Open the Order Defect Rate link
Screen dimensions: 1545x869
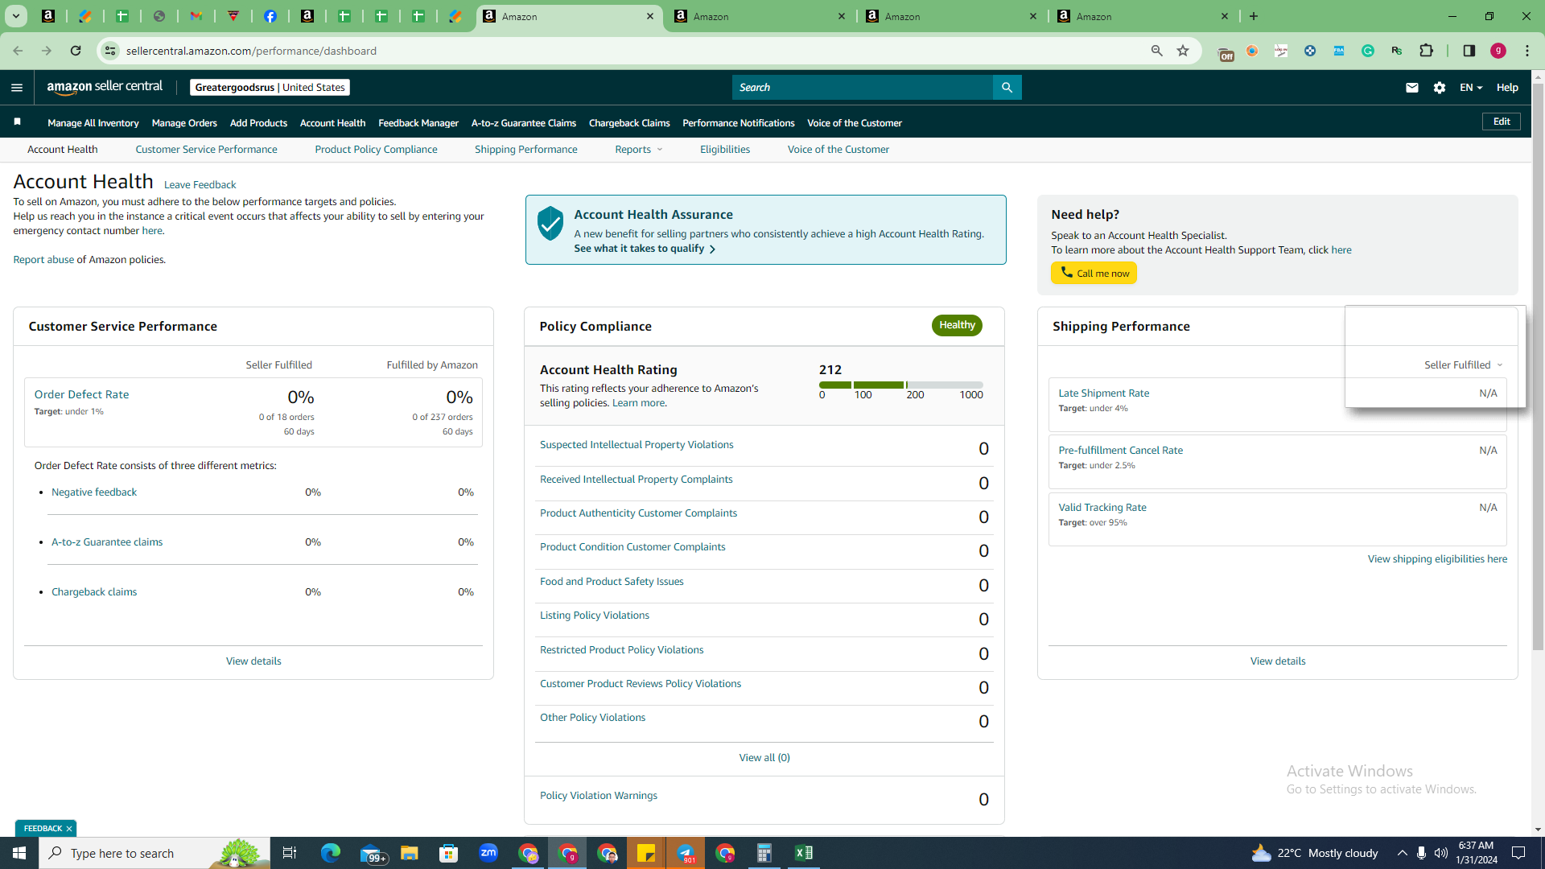[81, 394]
